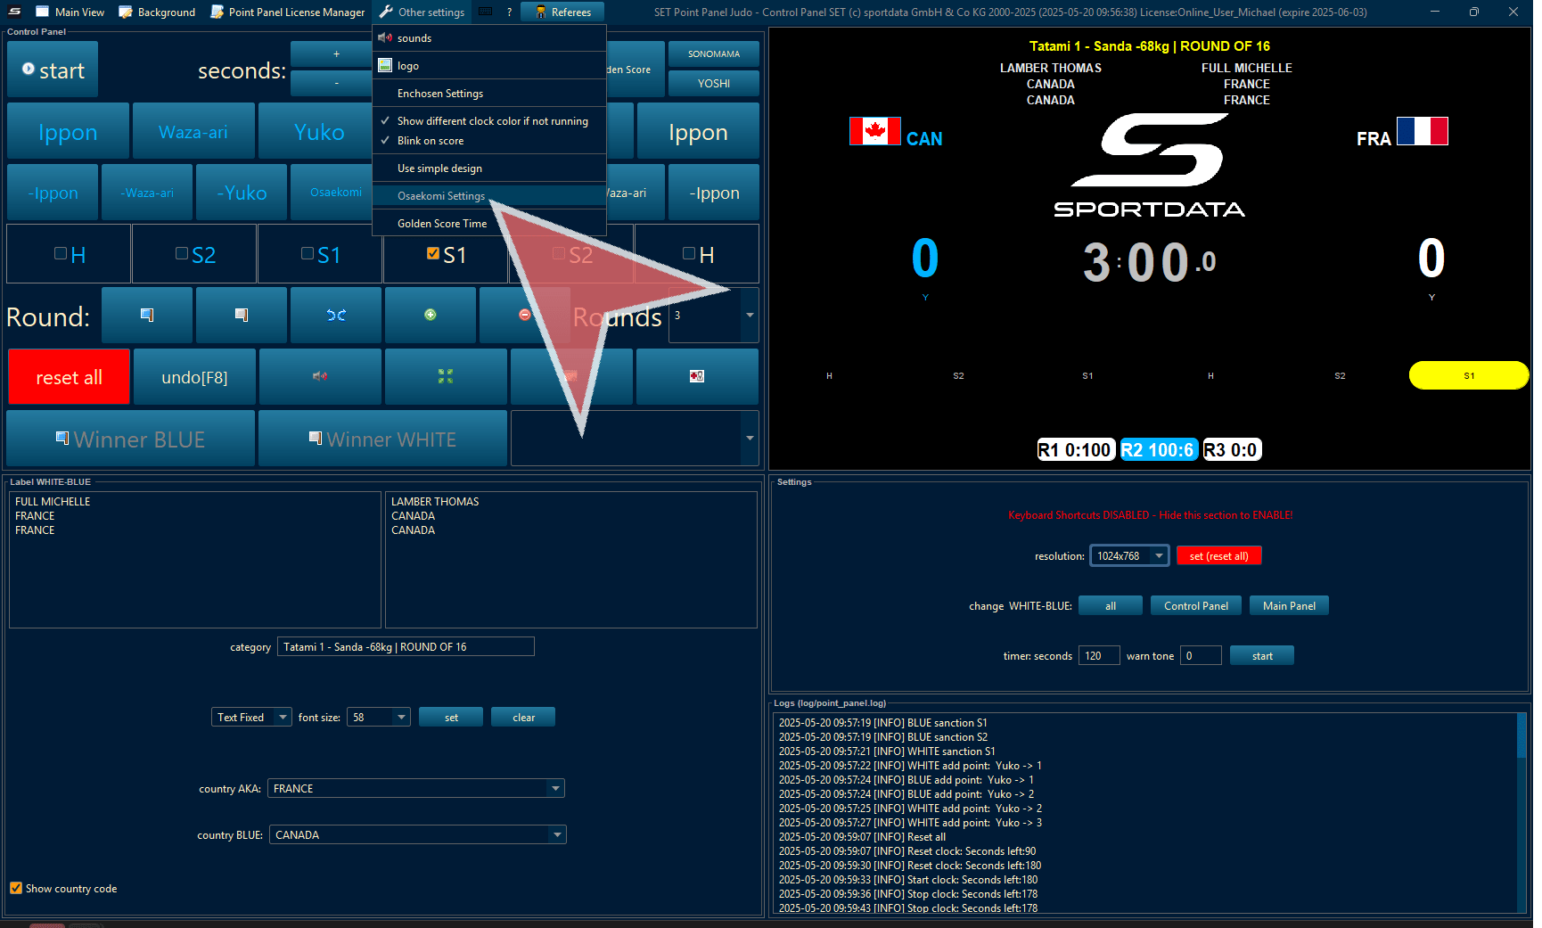Expand the country BLUE Canada dropdown
Viewport: 1542px width, 928px height.
click(557, 834)
